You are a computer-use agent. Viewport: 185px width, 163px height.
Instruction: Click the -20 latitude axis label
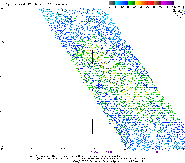pyautogui.click(x=2, y=147)
